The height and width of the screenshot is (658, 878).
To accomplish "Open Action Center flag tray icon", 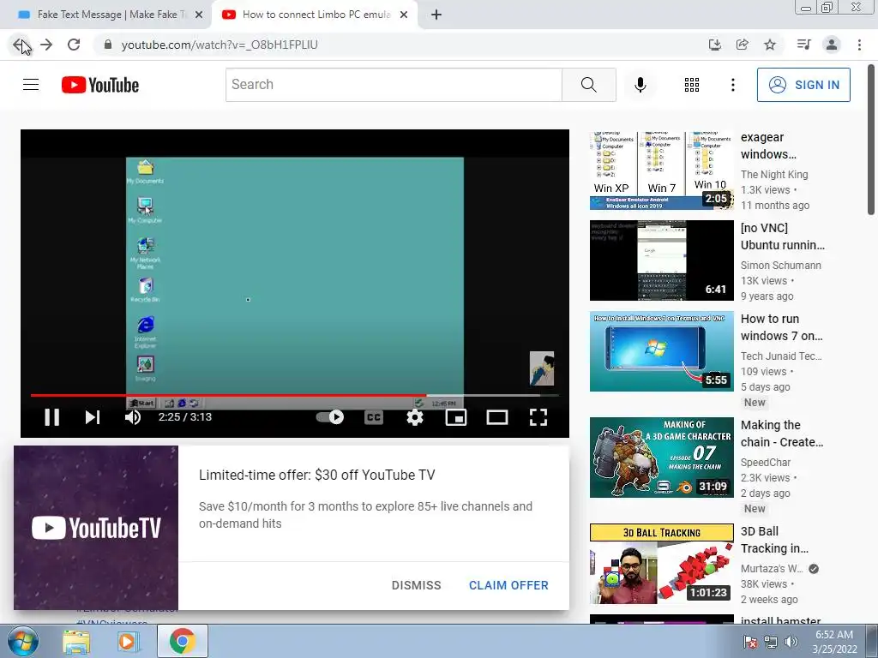I will (x=749, y=642).
